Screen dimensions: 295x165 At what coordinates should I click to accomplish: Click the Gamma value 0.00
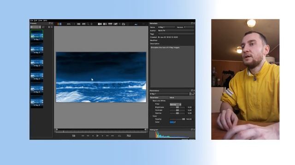click(x=189, y=113)
